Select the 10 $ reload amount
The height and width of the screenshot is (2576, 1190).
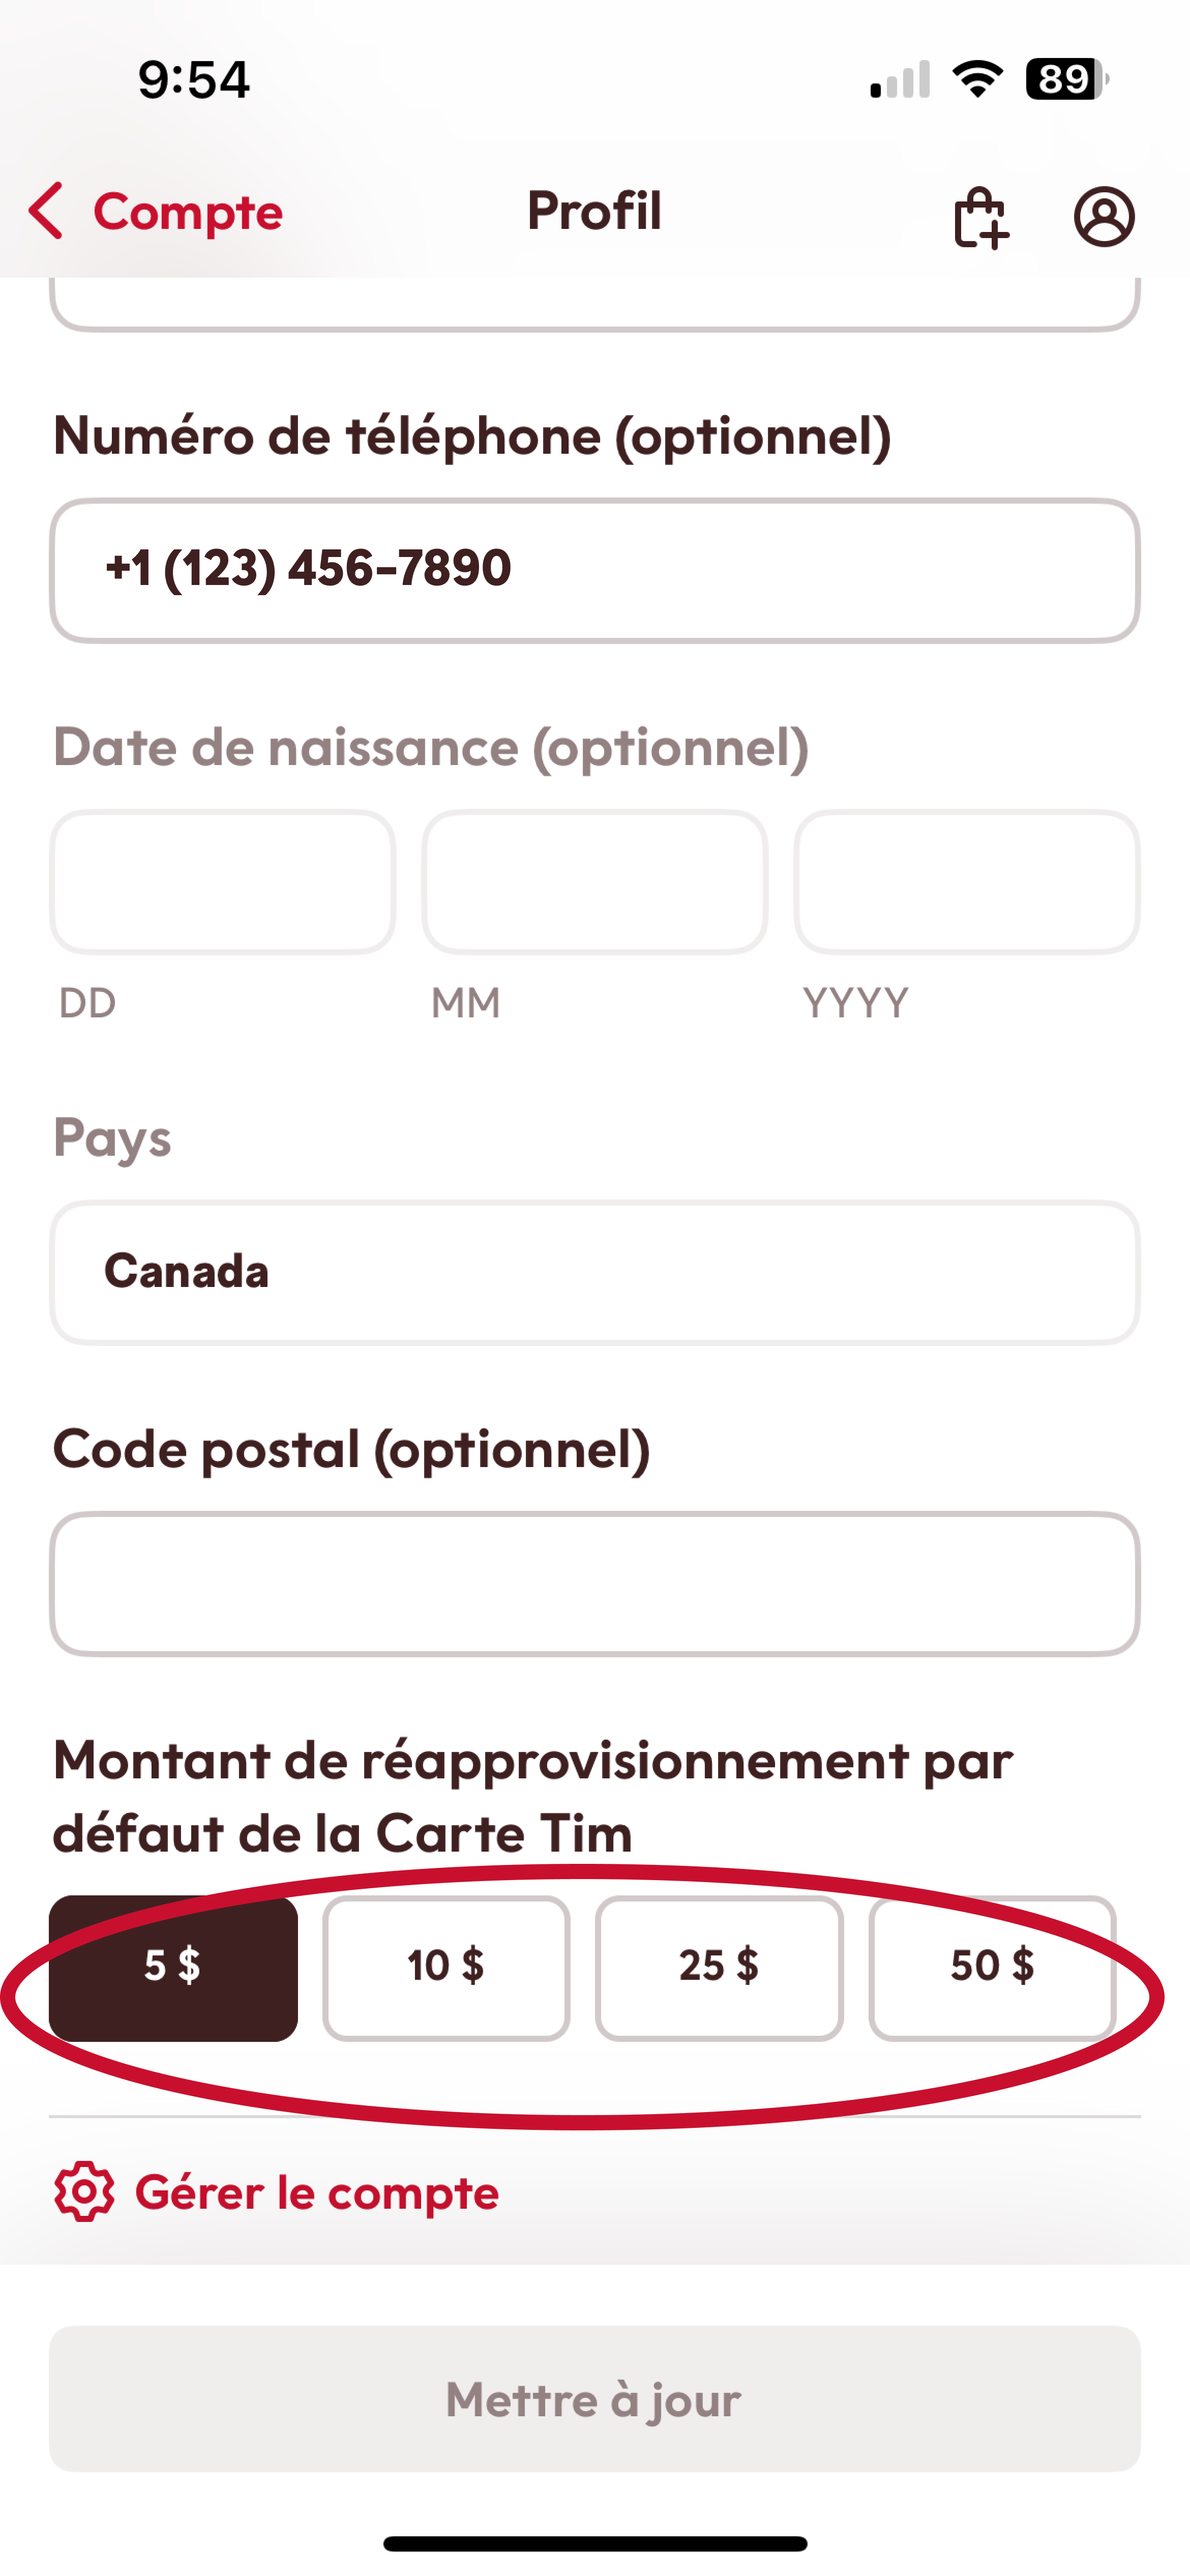coord(446,1967)
